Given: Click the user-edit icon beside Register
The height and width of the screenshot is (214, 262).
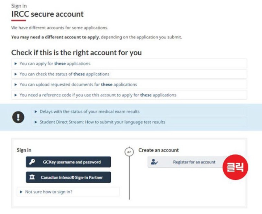Looking at the screenshot, I should tap(154, 162).
